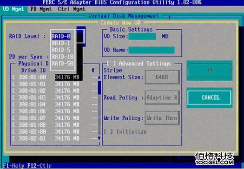Open the Read Policy Adaptive selector
This screenshot has height=169, width=244.
pyautogui.click(x=162, y=97)
